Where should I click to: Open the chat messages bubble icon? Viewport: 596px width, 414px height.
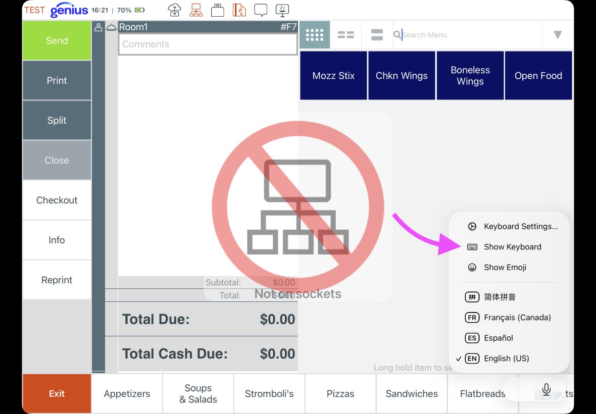261,10
